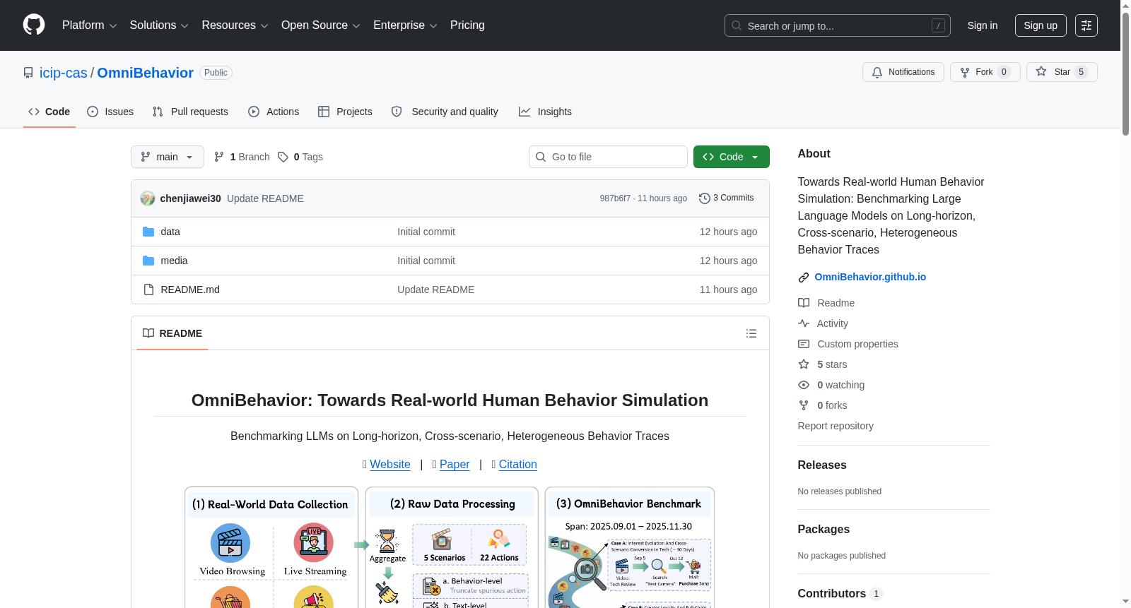Open the Security and quality tab
1131x608 pixels.
pyautogui.click(x=445, y=112)
